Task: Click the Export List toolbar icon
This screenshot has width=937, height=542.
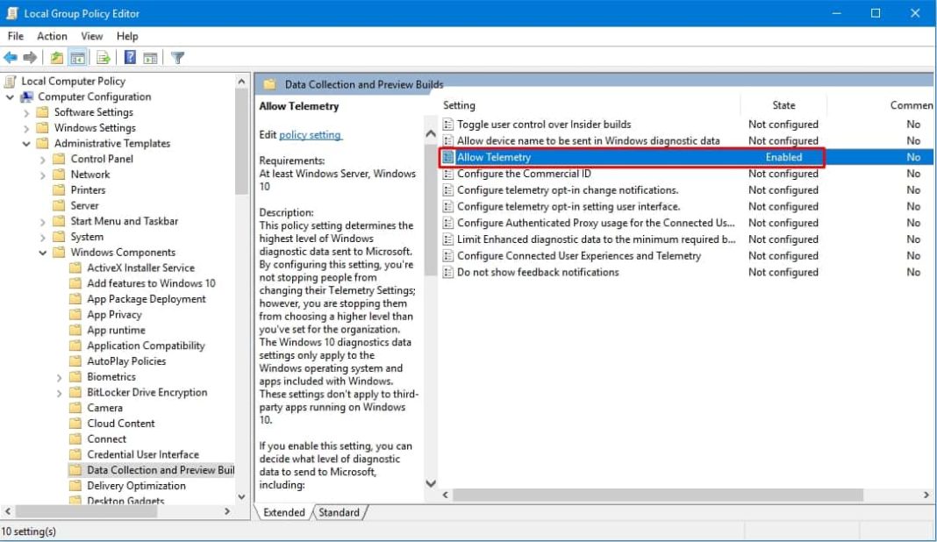Action: point(104,57)
